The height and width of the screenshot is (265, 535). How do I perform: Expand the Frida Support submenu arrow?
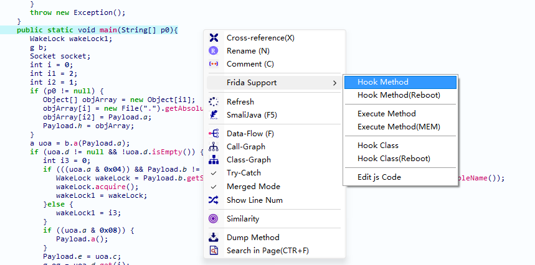(334, 83)
